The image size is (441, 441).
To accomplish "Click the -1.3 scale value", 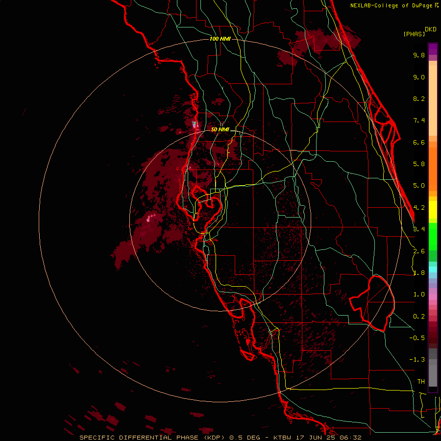I will coord(417,360).
